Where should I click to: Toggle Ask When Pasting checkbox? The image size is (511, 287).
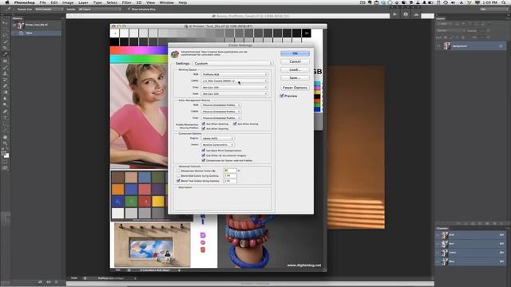click(x=235, y=124)
